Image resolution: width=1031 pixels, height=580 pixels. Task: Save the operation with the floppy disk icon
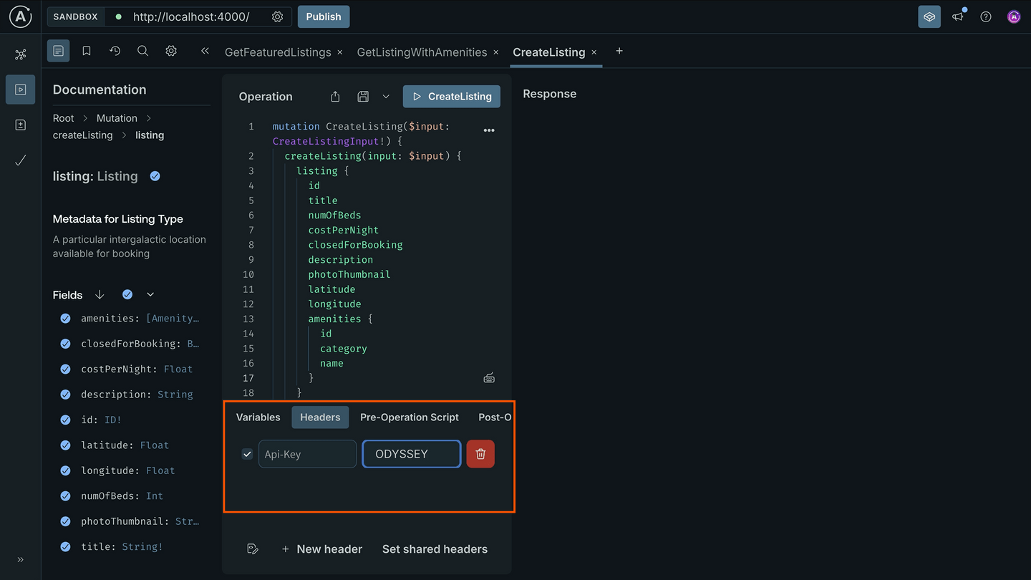(x=362, y=96)
